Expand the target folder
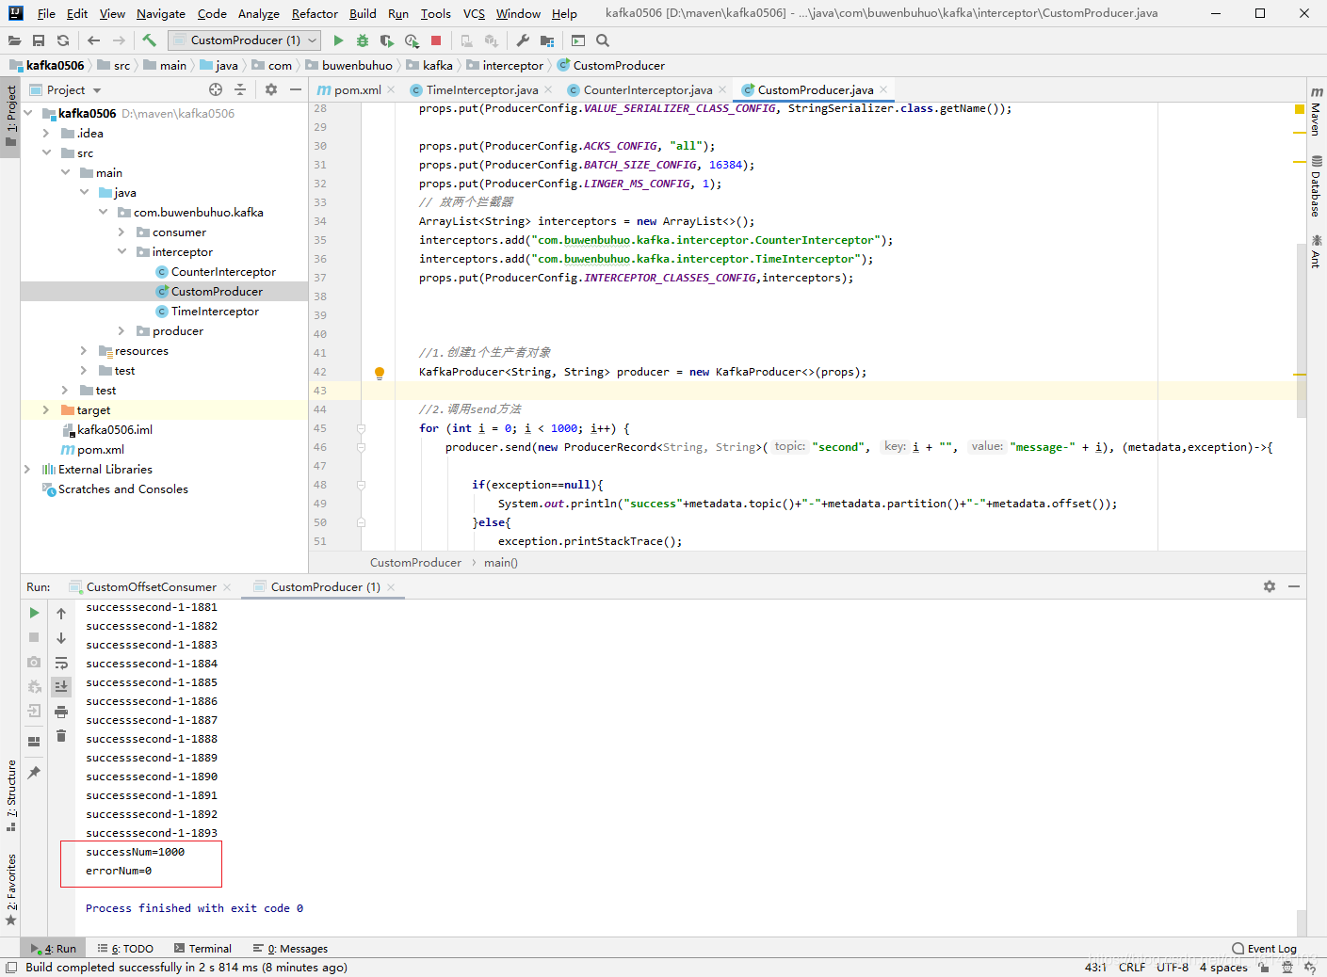Viewport: 1327px width, 977px height. coord(46,409)
